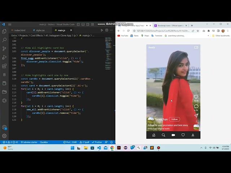
Task: Select the Cool Effects breadcrumb segment
Action: (x=36, y=35)
